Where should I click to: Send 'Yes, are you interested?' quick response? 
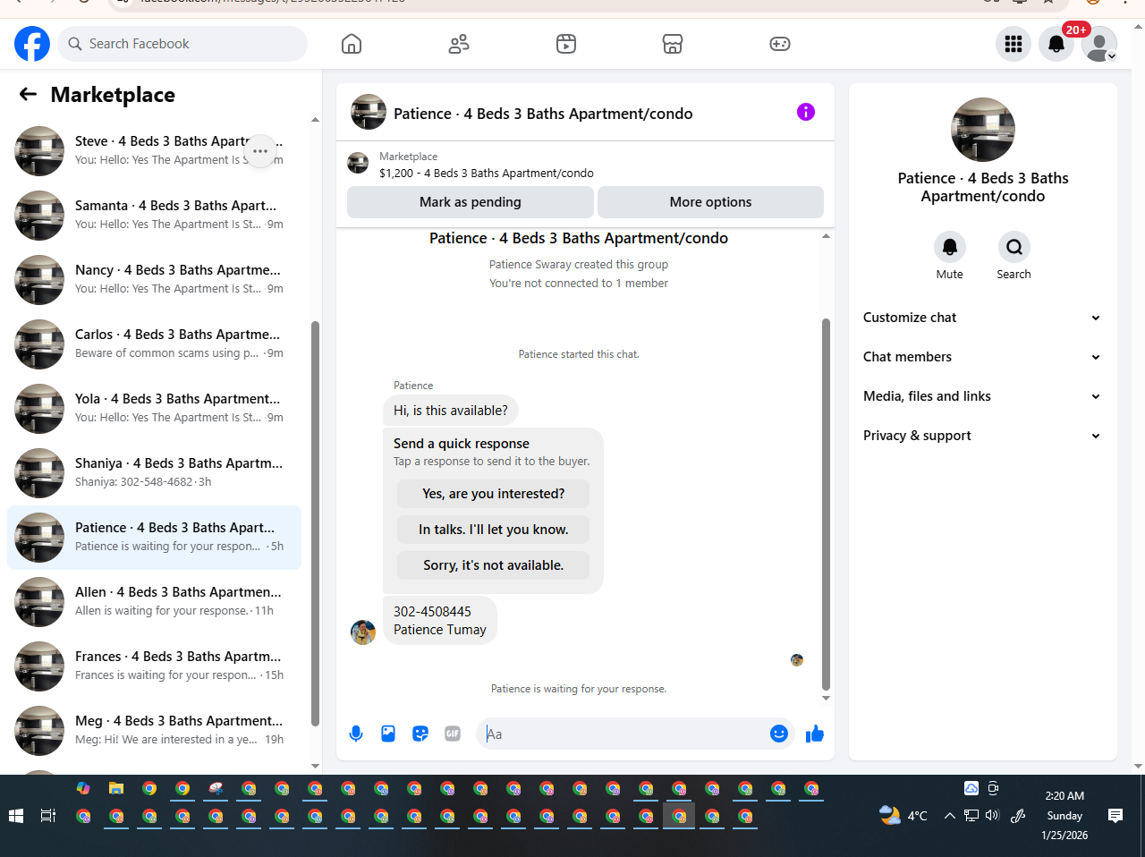pos(494,494)
